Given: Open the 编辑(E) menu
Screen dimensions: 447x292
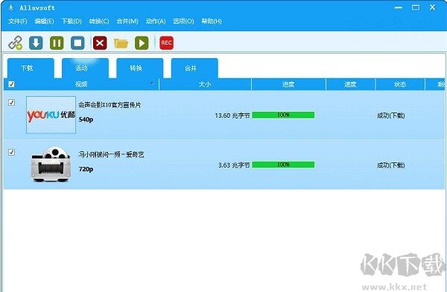Looking at the screenshot, I should 44,21.
